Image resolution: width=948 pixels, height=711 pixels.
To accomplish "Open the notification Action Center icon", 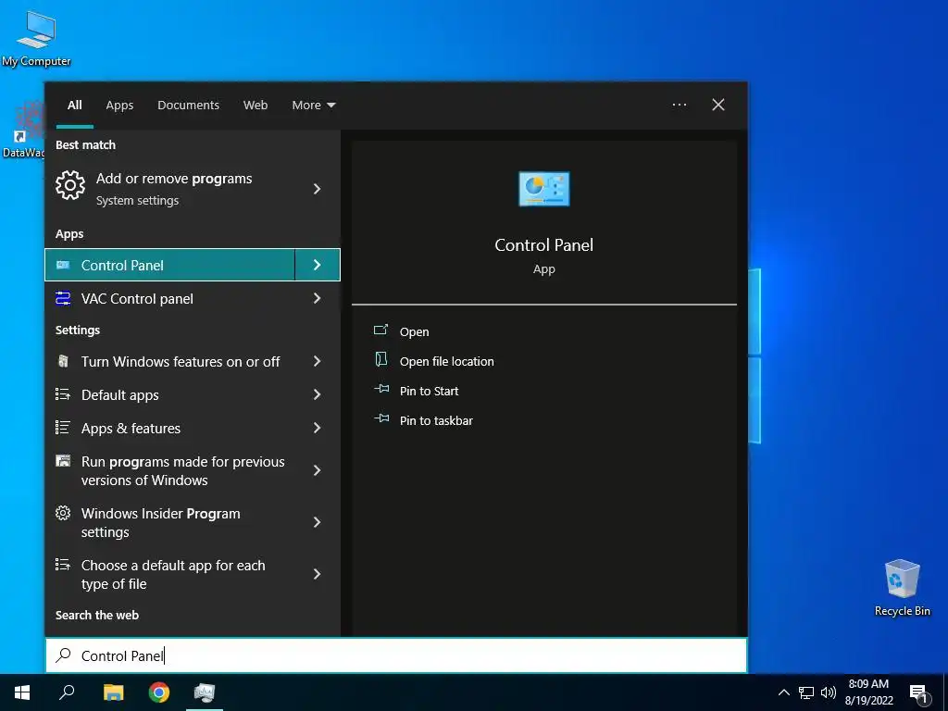I will [918, 694].
